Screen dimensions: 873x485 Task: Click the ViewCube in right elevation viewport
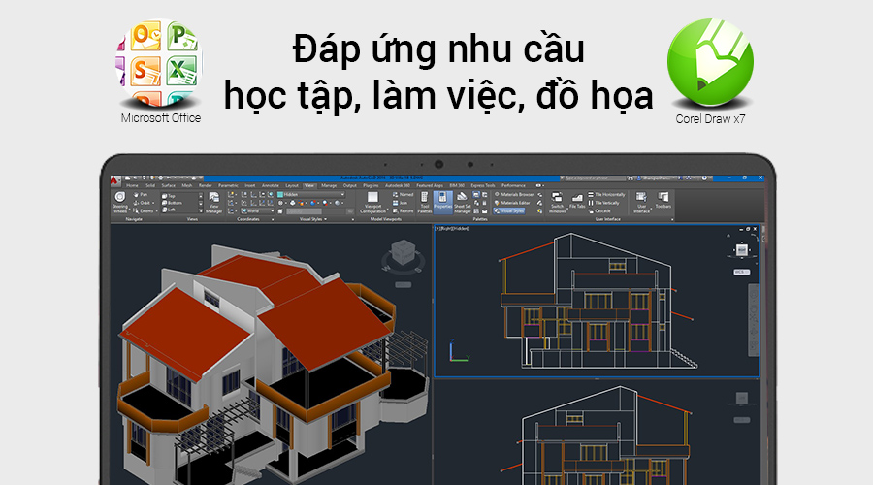742,250
